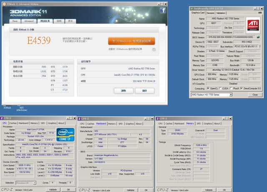
Task: Click the Bus Interface question mark icon
Action: [259, 46]
